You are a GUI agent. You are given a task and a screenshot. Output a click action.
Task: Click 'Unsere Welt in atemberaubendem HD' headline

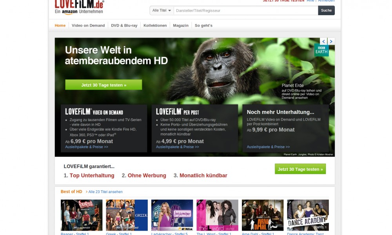pyautogui.click(x=116, y=56)
